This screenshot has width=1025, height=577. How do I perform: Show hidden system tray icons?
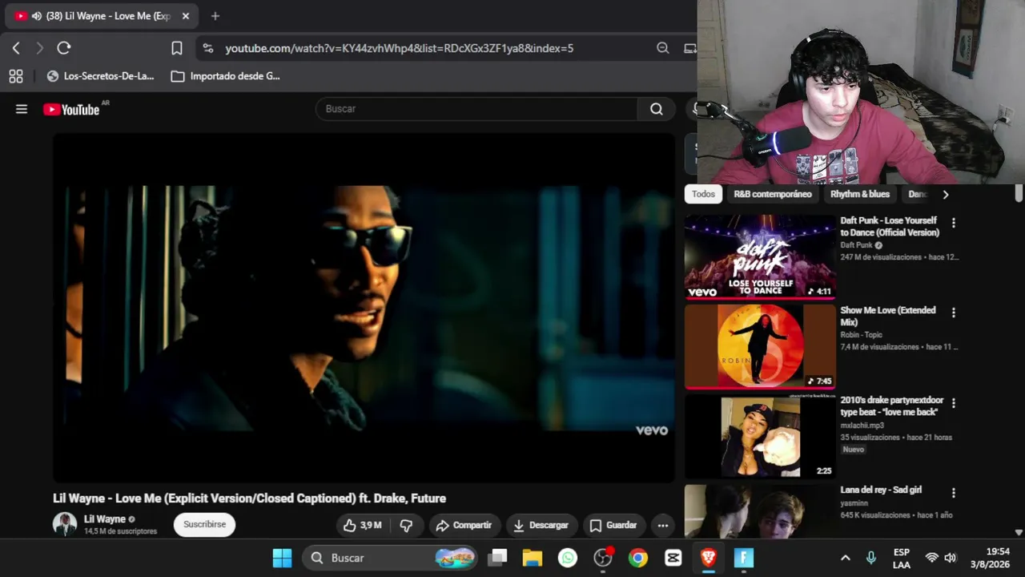[845, 558]
